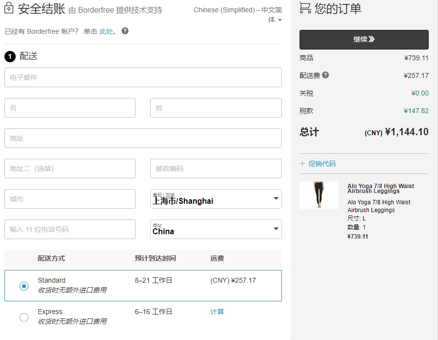Click the 继续 continue button

(364, 39)
